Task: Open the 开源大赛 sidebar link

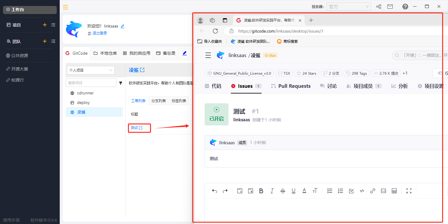Action: point(17,69)
